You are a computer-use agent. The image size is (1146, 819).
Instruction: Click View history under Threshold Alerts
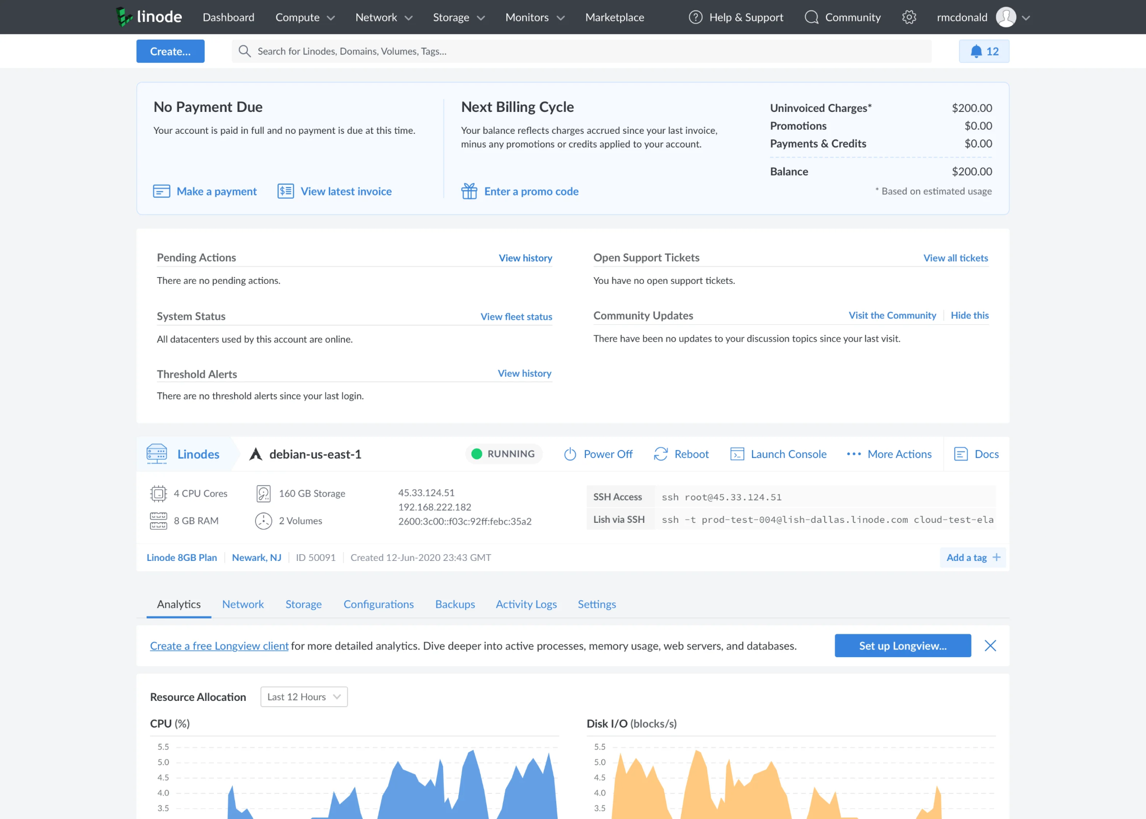(525, 373)
